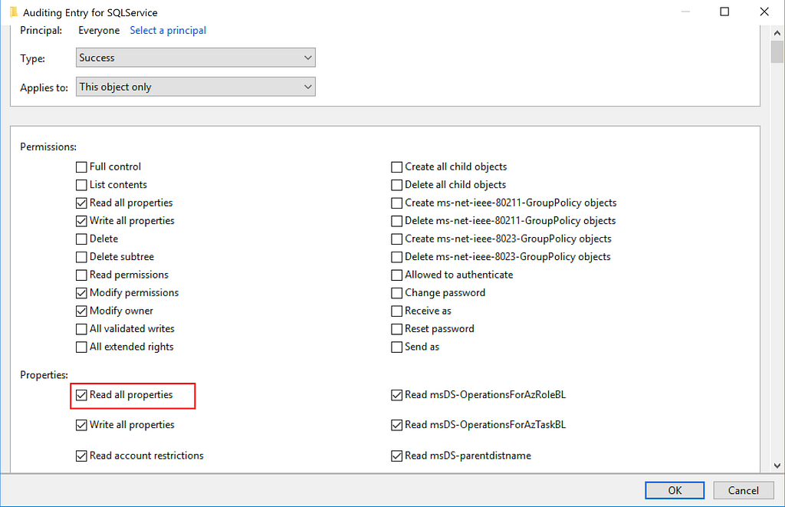Open the Type dropdown set to Success
The image size is (785, 507).
pyautogui.click(x=195, y=58)
